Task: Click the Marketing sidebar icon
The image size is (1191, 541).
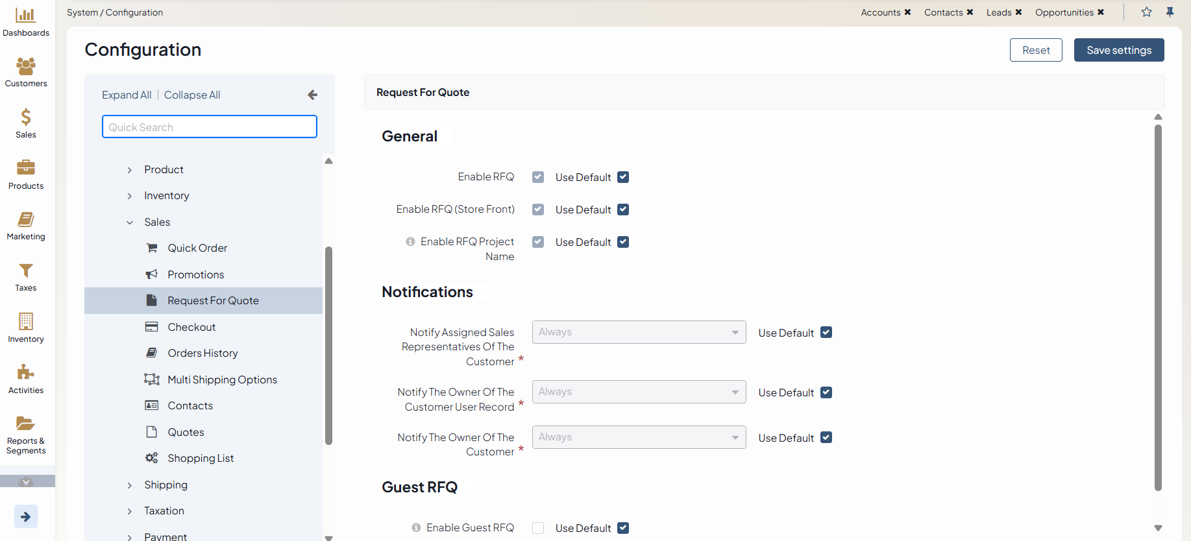Action: pyautogui.click(x=25, y=220)
